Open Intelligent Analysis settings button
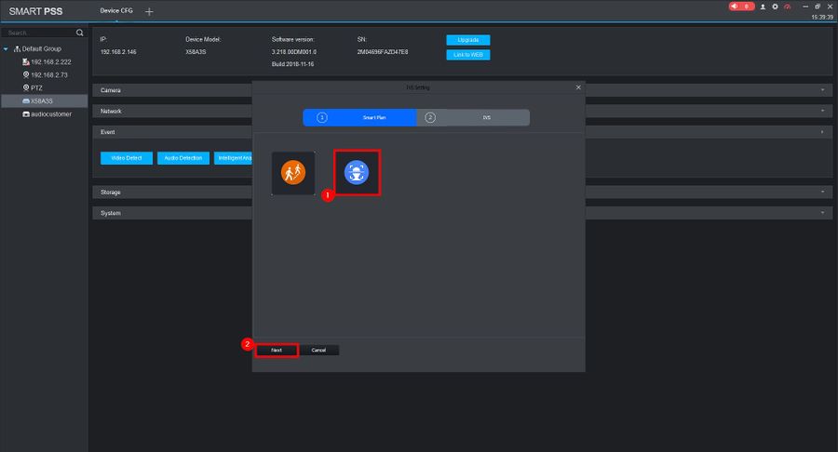Viewport: 838px width, 452px height. (x=234, y=158)
